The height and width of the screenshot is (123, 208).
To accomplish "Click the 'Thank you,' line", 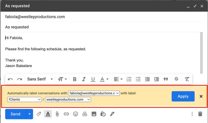I will tap(14, 60).
